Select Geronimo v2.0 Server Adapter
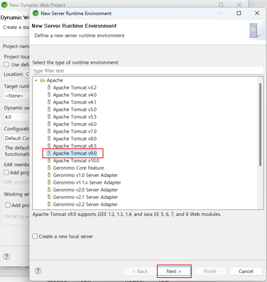Screen dimensions: 267x282 tap(85, 190)
